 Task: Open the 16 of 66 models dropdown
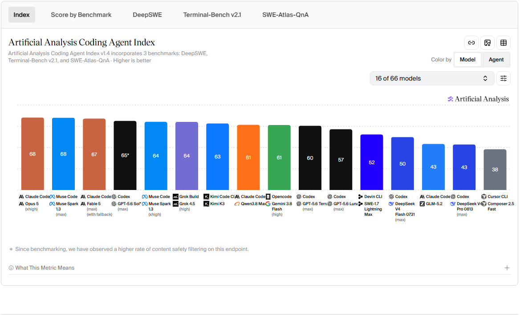coord(432,78)
